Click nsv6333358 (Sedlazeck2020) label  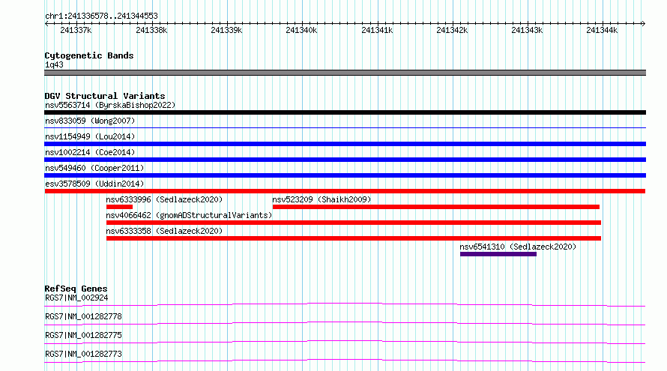click(164, 231)
